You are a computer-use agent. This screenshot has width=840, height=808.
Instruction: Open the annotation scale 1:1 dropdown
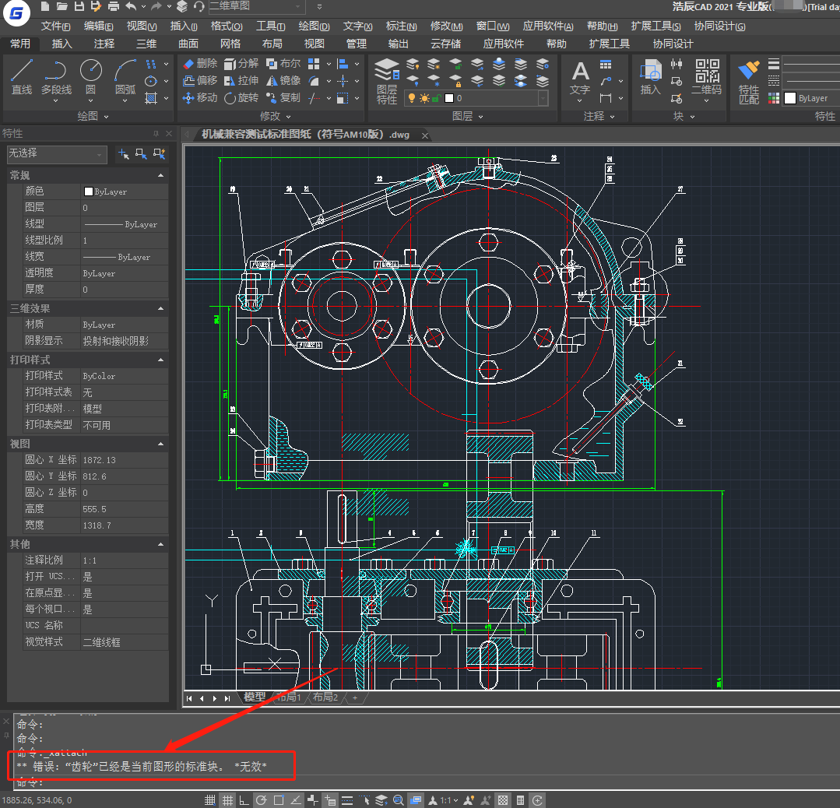pos(449,800)
